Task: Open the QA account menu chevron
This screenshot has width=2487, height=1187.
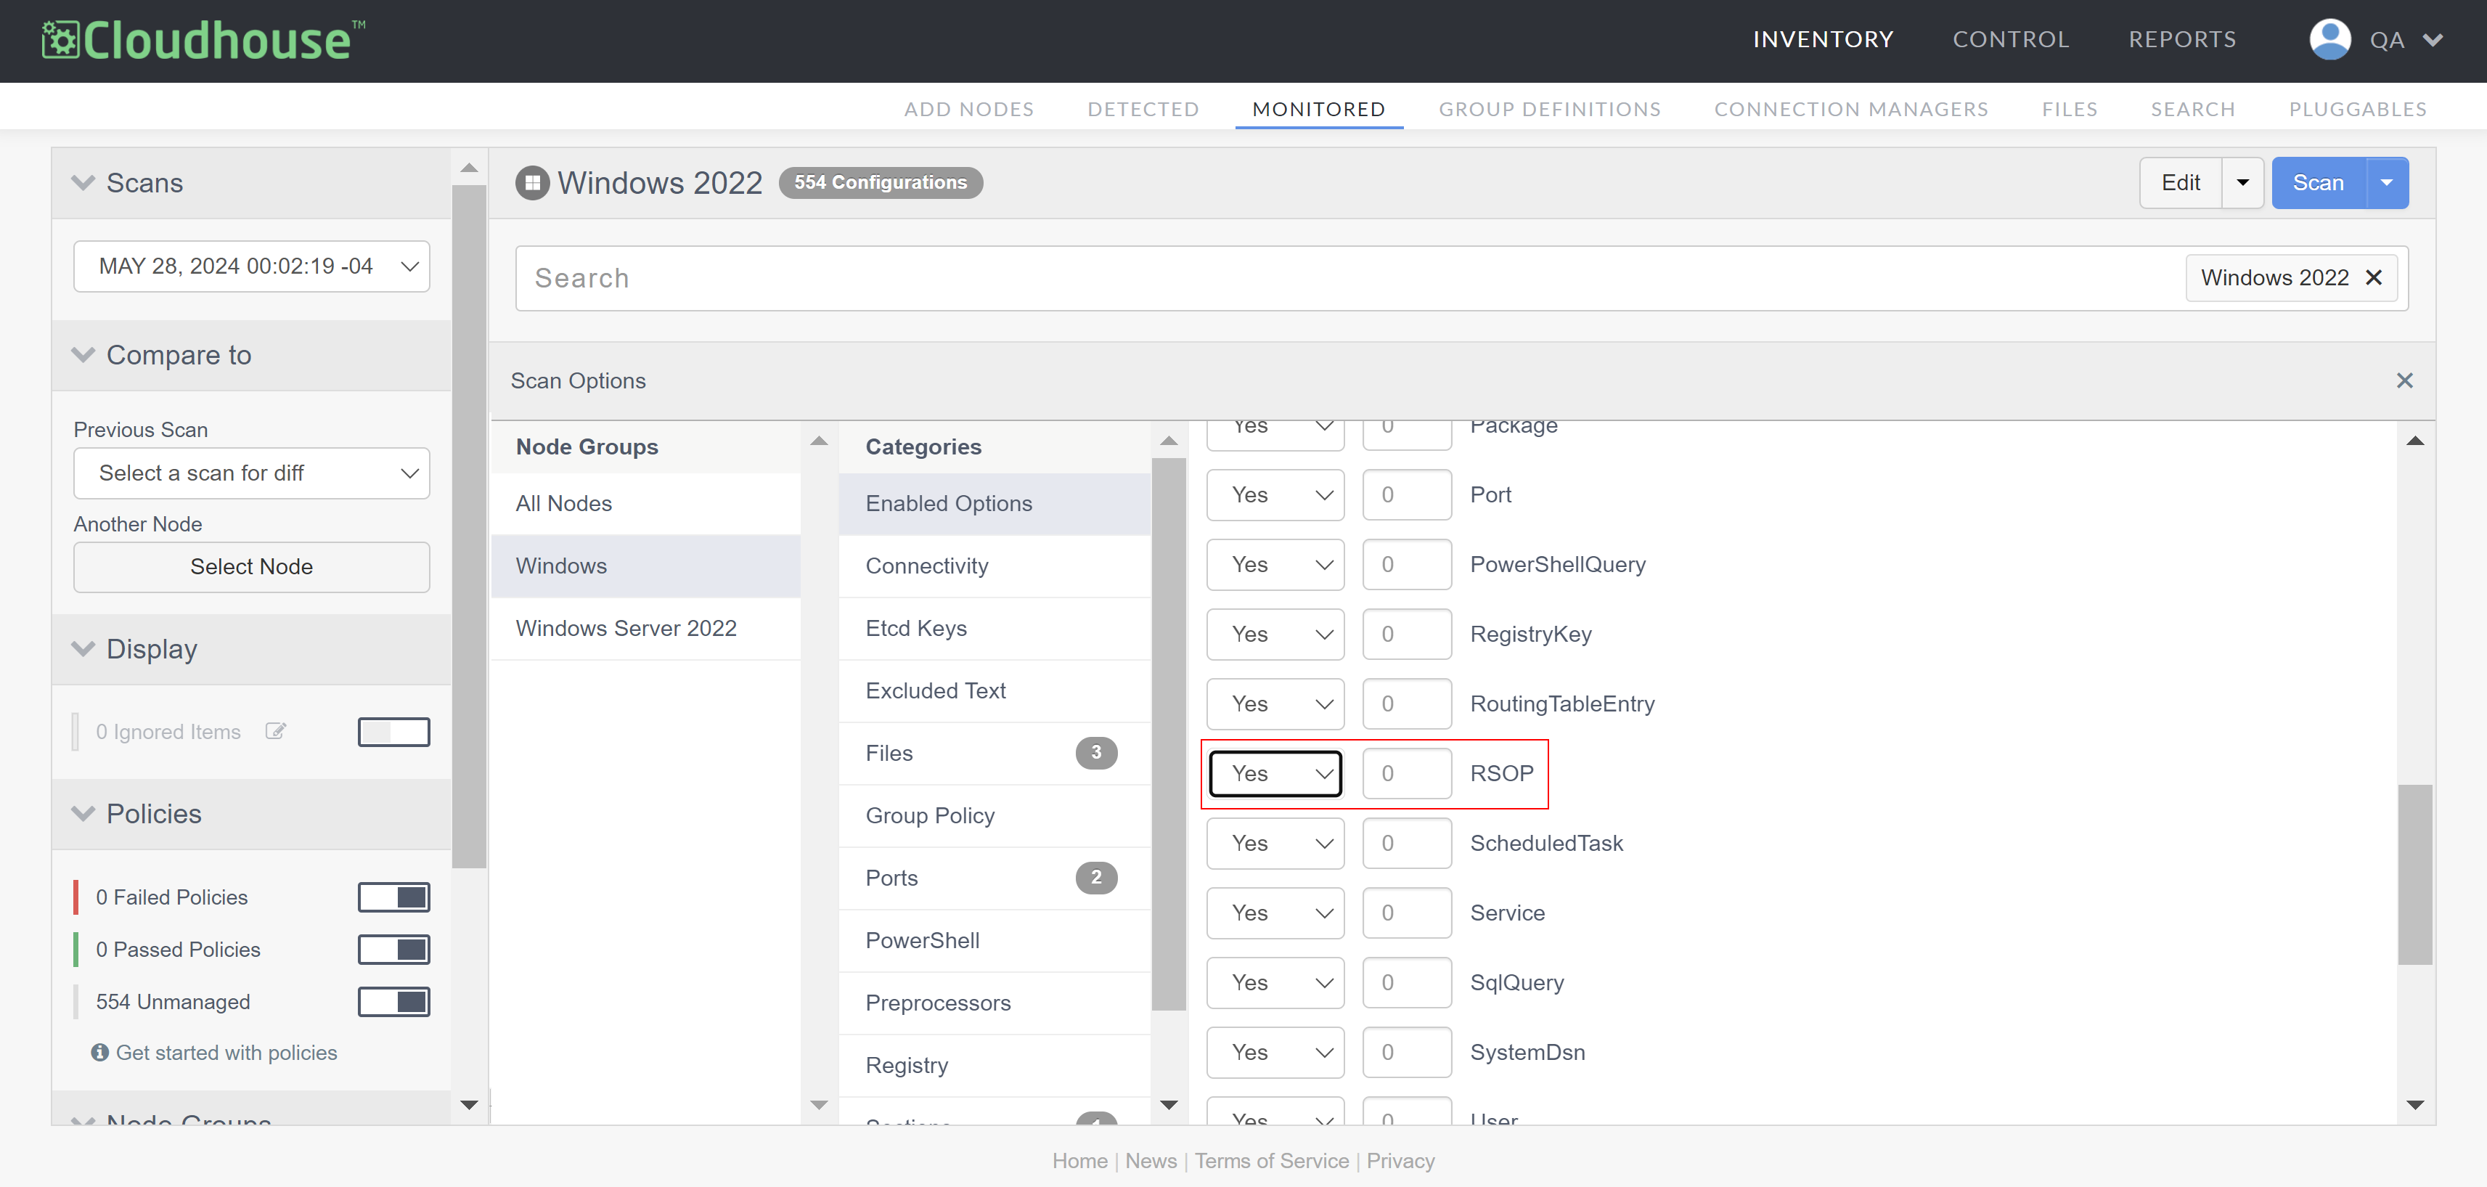Action: click(x=2432, y=41)
